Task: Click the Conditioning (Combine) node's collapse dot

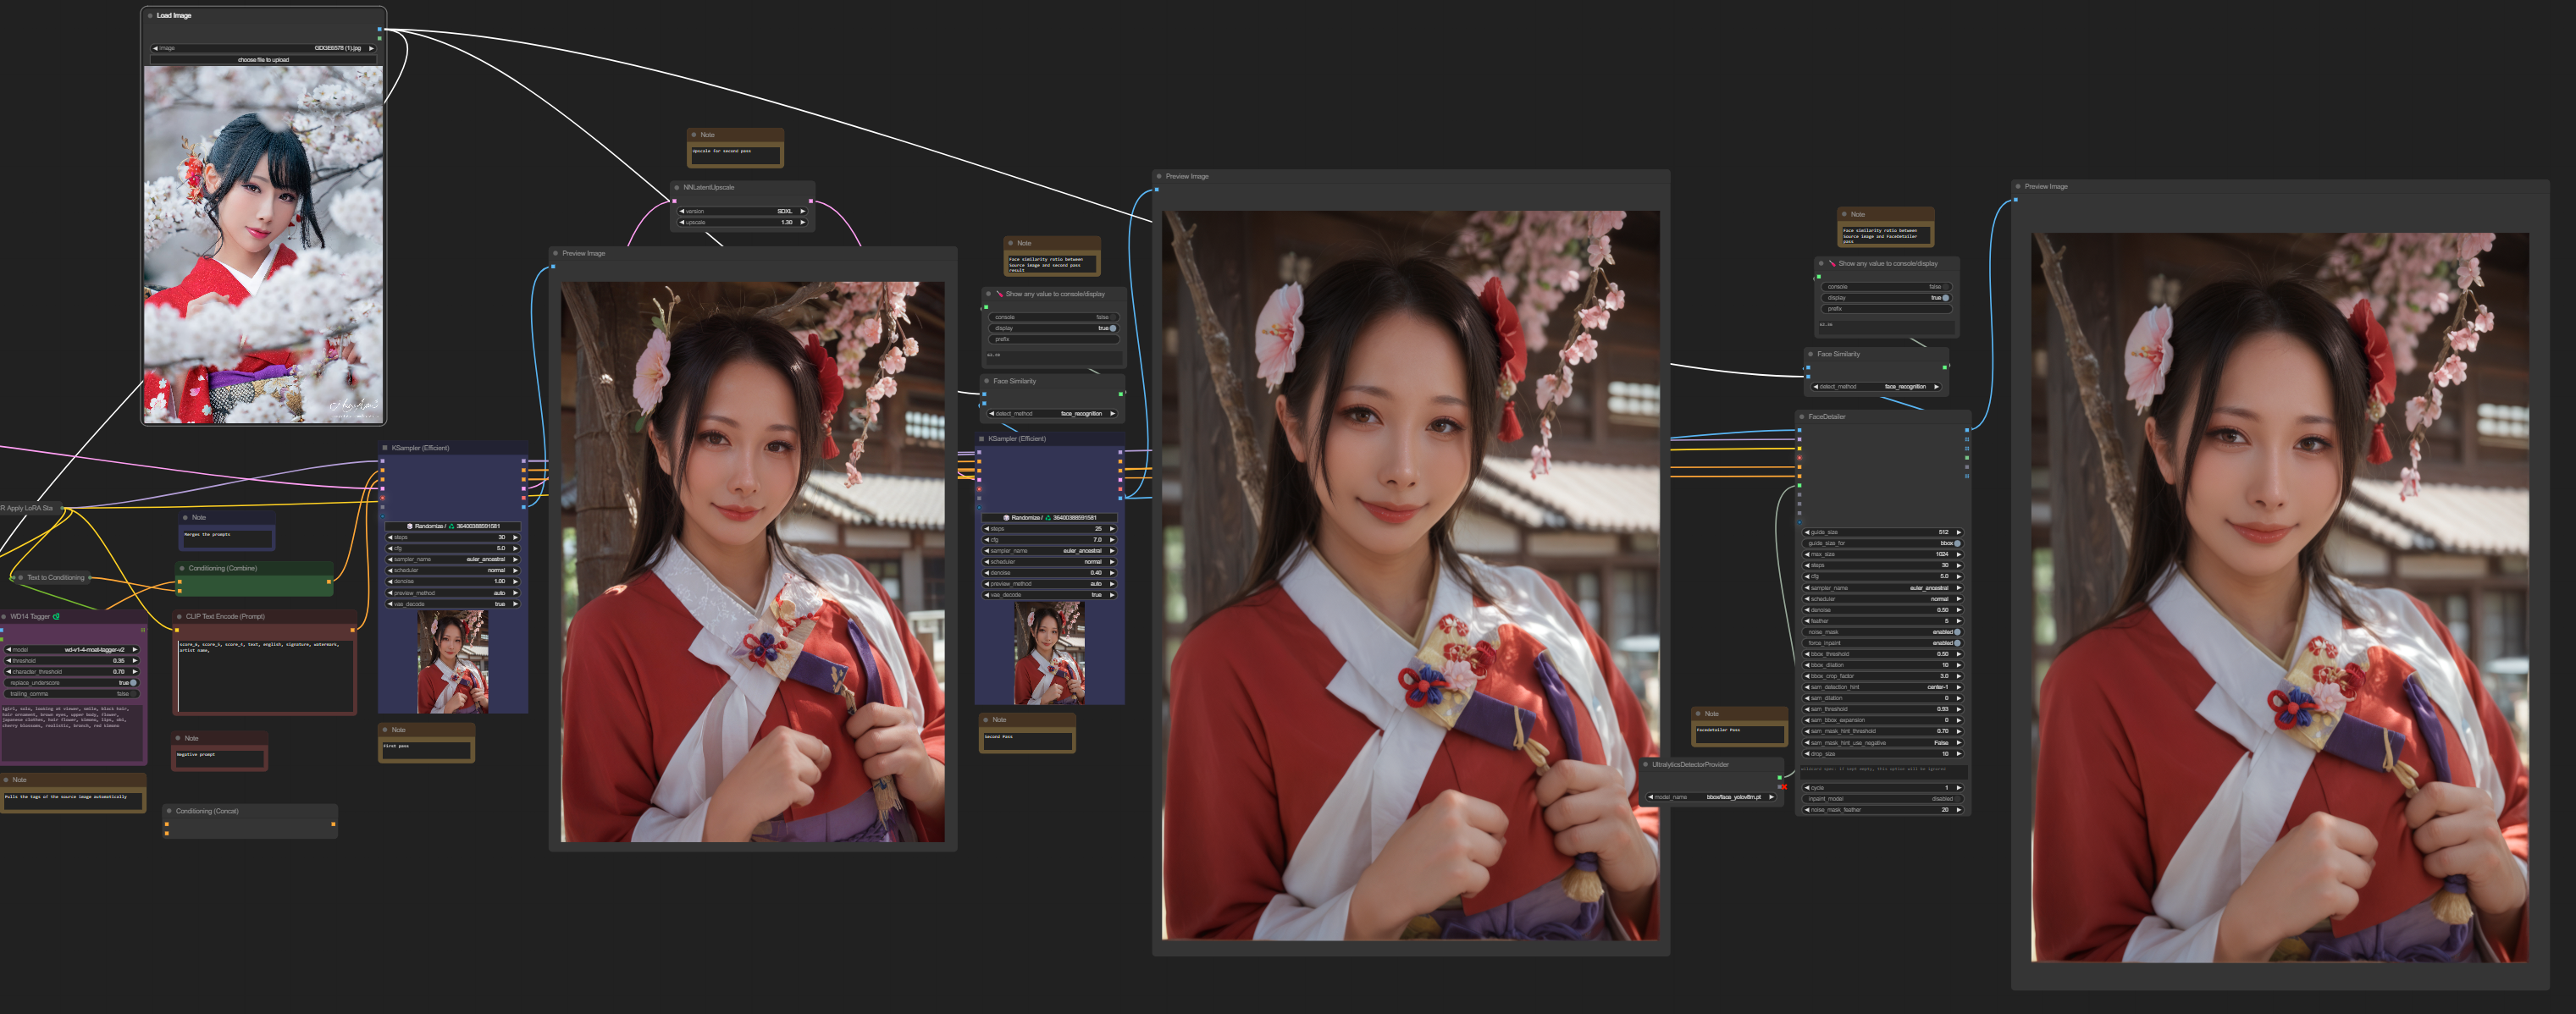Action: click(182, 568)
